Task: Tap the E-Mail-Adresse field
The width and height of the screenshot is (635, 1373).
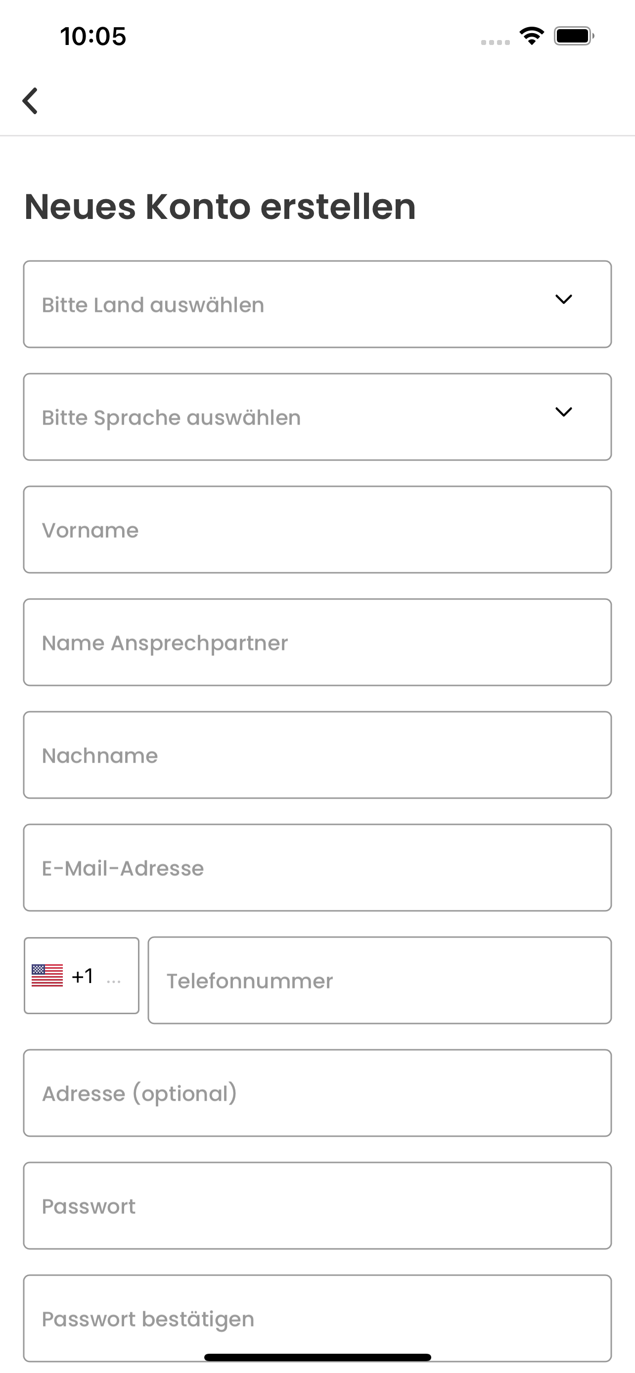Action: click(x=317, y=868)
